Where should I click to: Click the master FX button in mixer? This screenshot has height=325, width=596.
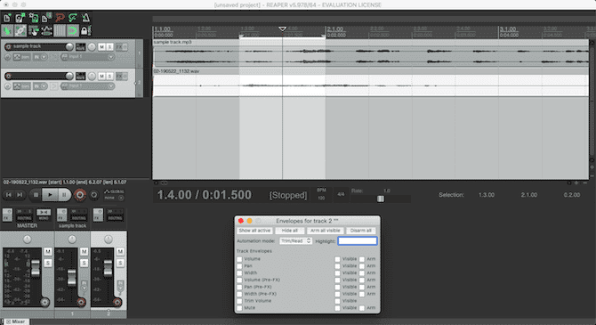point(7,215)
